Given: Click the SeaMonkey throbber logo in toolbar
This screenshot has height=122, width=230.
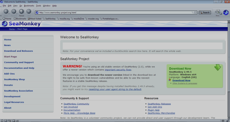Looking at the screenshot, I should point(226,13).
